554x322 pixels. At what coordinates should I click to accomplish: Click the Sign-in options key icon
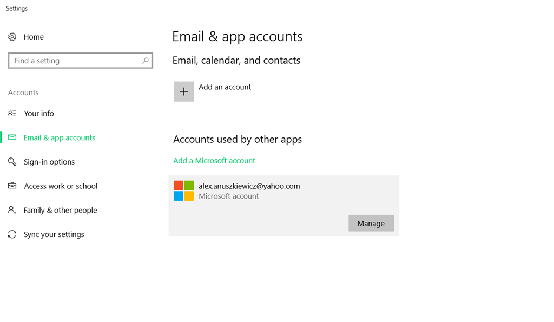[12, 161]
